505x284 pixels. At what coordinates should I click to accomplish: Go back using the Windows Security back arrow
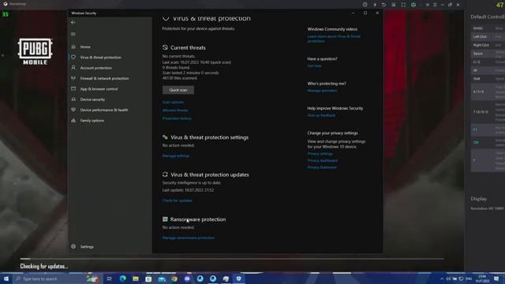click(x=73, y=23)
